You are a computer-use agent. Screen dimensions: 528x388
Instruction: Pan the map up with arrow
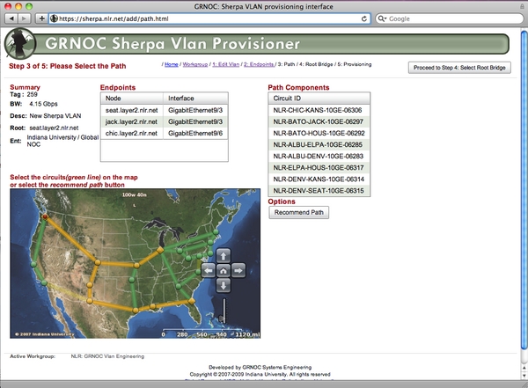(x=224, y=256)
